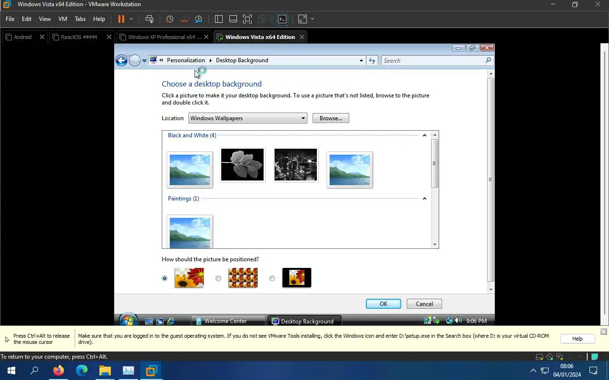Click VMware network adapter status icon
609x380 pixels.
(560, 357)
